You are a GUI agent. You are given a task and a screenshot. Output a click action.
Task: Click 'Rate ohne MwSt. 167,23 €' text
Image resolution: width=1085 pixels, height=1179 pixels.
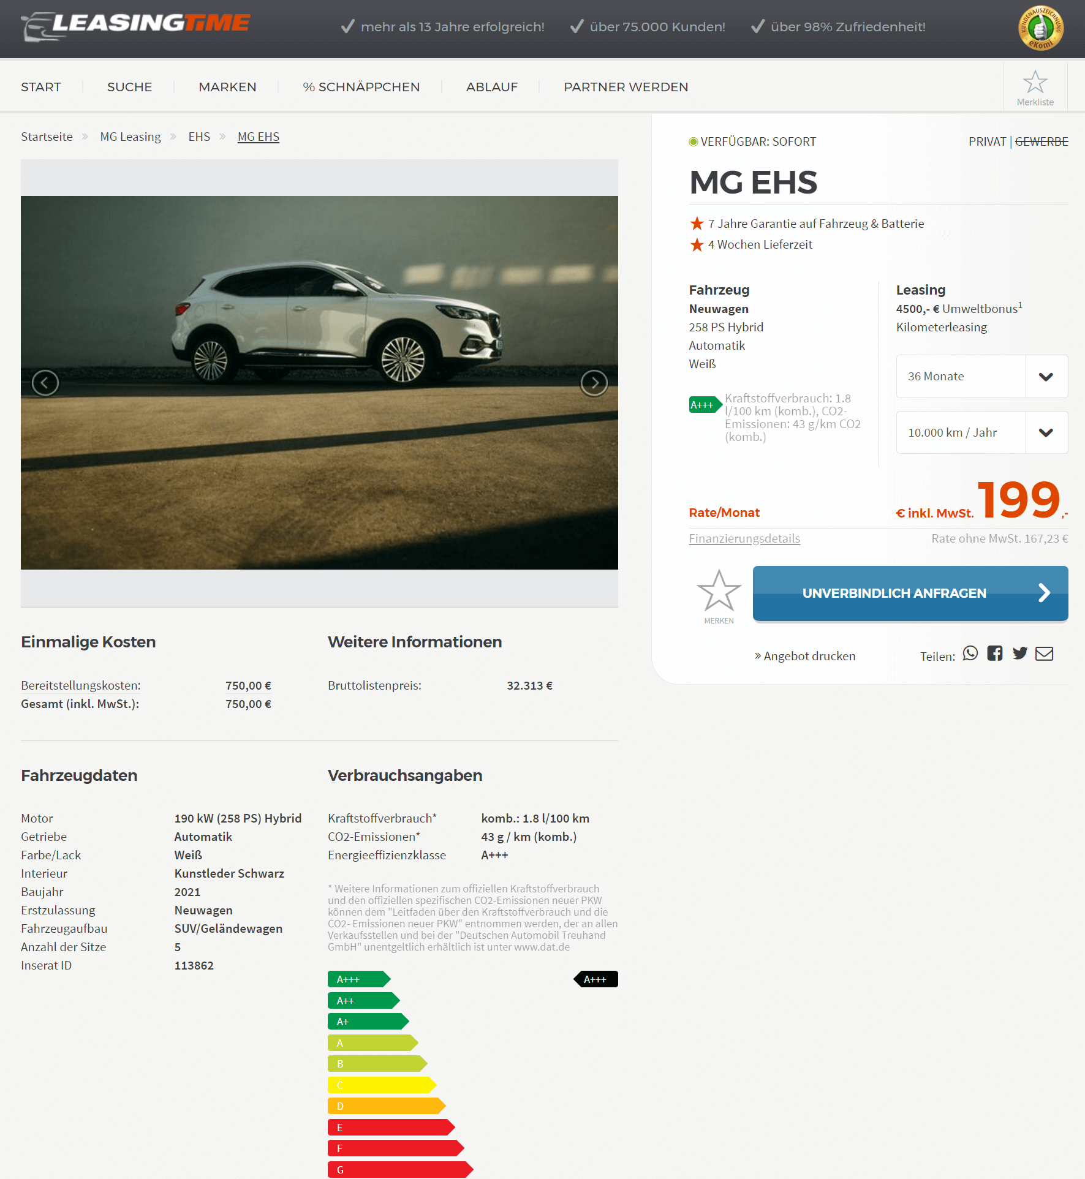(1000, 538)
